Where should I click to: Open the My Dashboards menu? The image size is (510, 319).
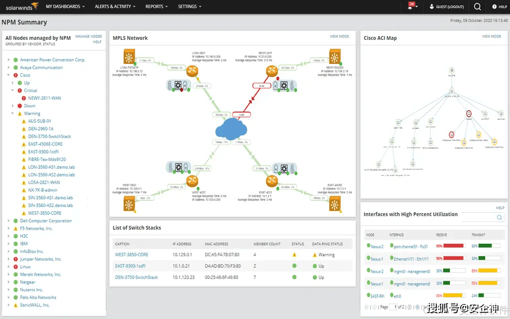[x=65, y=6]
